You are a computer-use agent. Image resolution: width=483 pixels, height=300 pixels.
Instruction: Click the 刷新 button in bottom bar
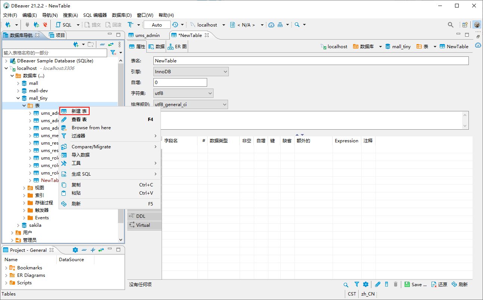pos(460,284)
